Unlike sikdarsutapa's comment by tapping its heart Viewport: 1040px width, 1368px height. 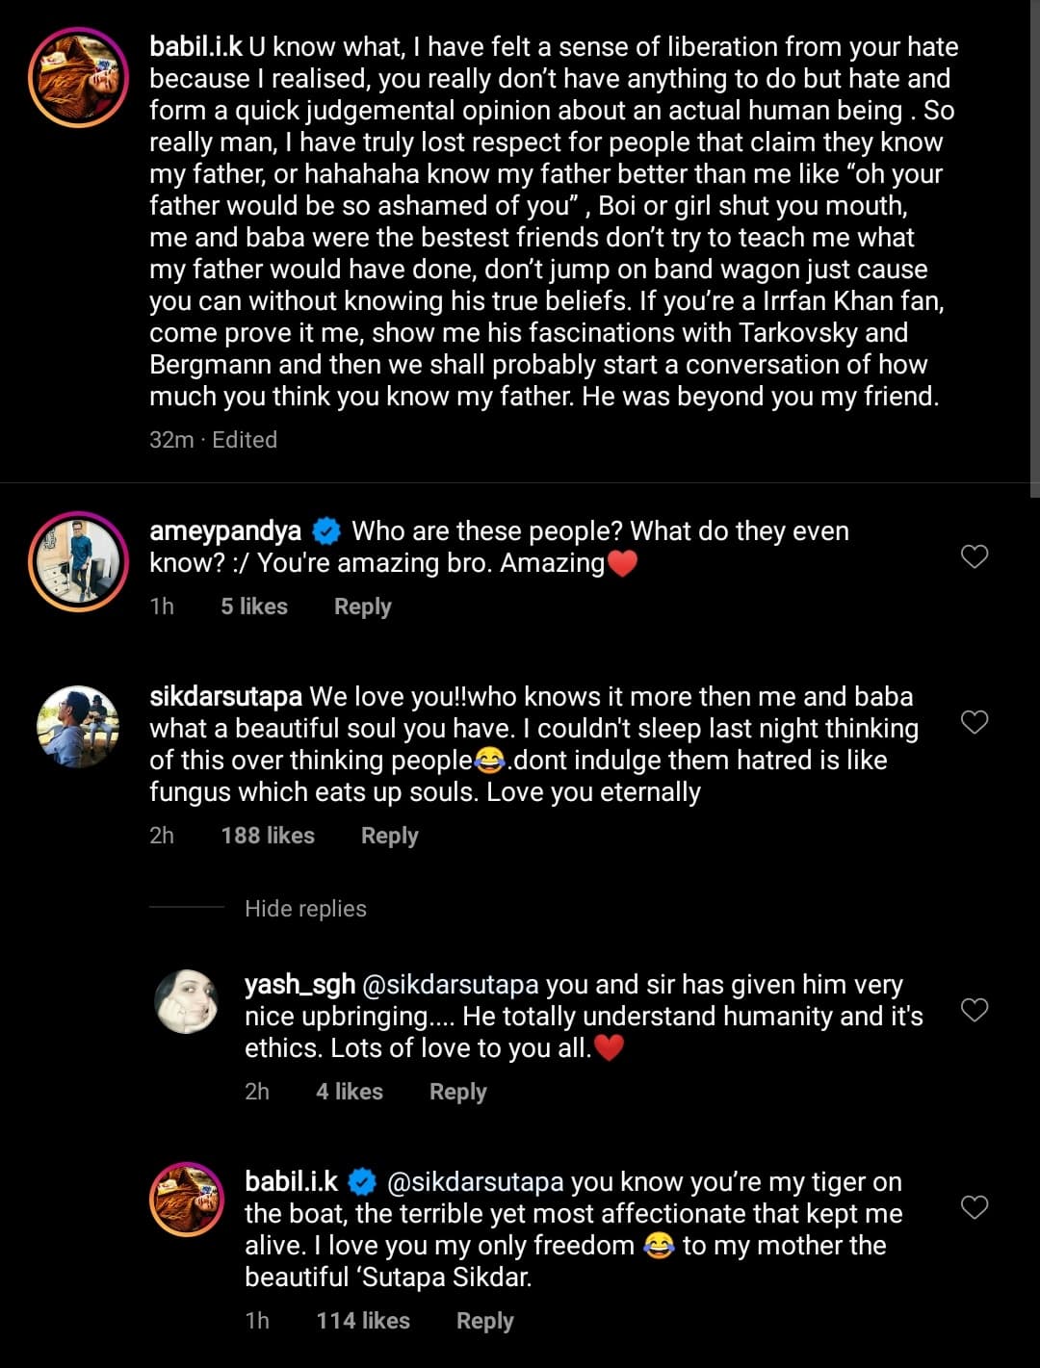point(975,720)
